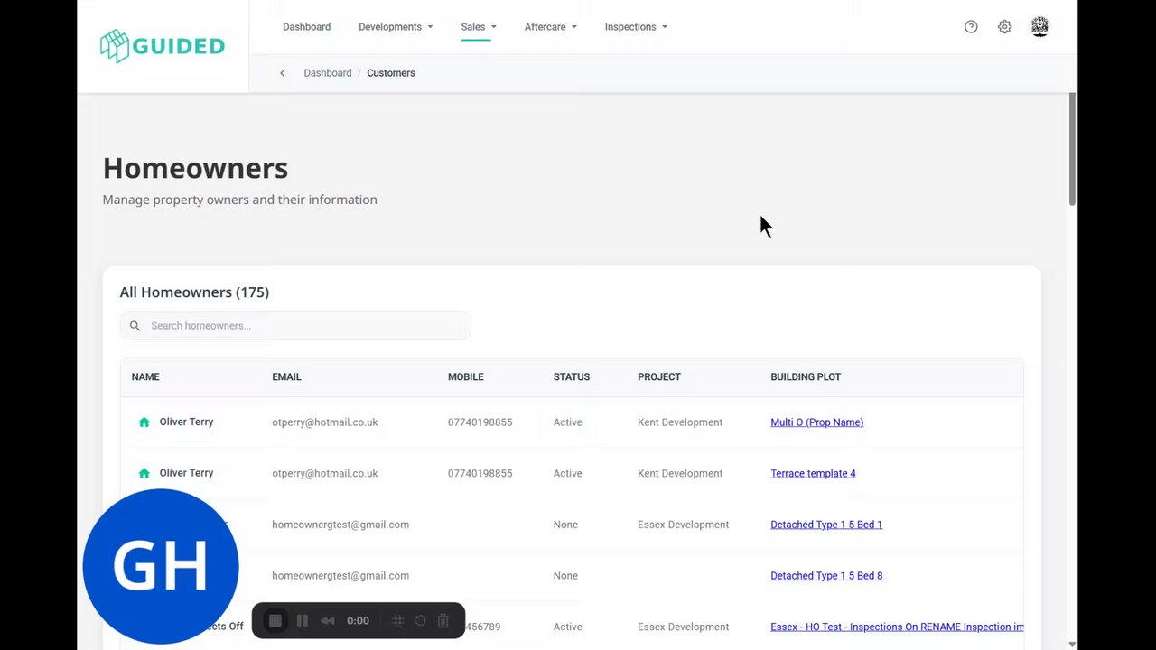The height and width of the screenshot is (650, 1156).
Task: Click homeownergtest@gmail.com in Detached Bed 8 row
Action: (x=340, y=575)
